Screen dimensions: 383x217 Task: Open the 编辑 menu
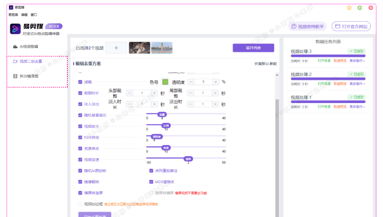(x=25, y=15)
